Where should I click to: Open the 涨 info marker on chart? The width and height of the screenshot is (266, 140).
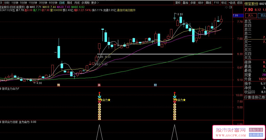99,85
